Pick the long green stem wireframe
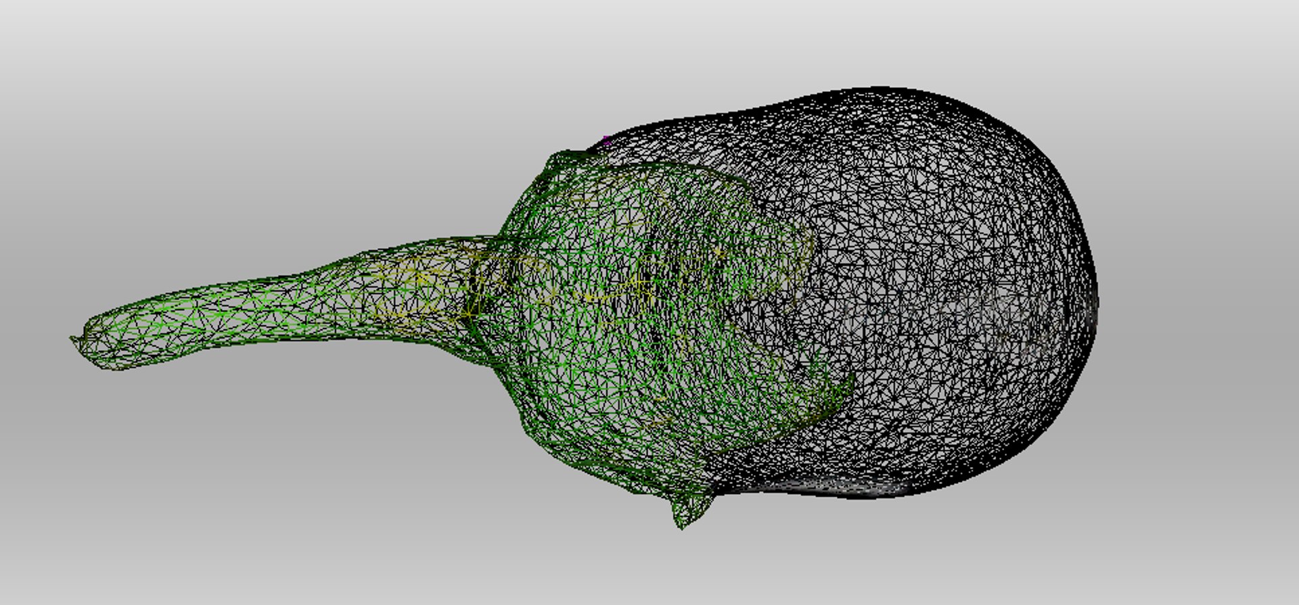Image resolution: width=1299 pixels, height=605 pixels. (284, 304)
